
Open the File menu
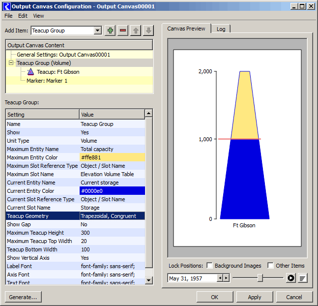click(x=8, y=16)
